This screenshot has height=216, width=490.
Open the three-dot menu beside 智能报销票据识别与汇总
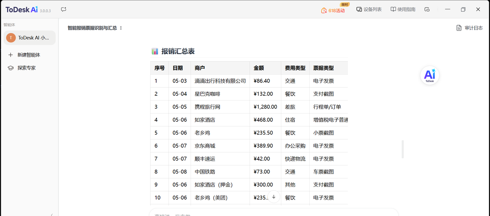[121, 28]
